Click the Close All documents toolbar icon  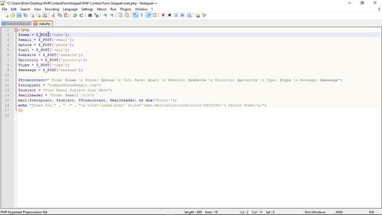(38, 16)
